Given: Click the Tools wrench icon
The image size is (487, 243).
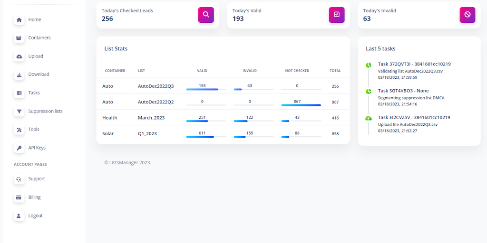Looking at the screenshot, I should pyautogui.click(x=19, y=130).
